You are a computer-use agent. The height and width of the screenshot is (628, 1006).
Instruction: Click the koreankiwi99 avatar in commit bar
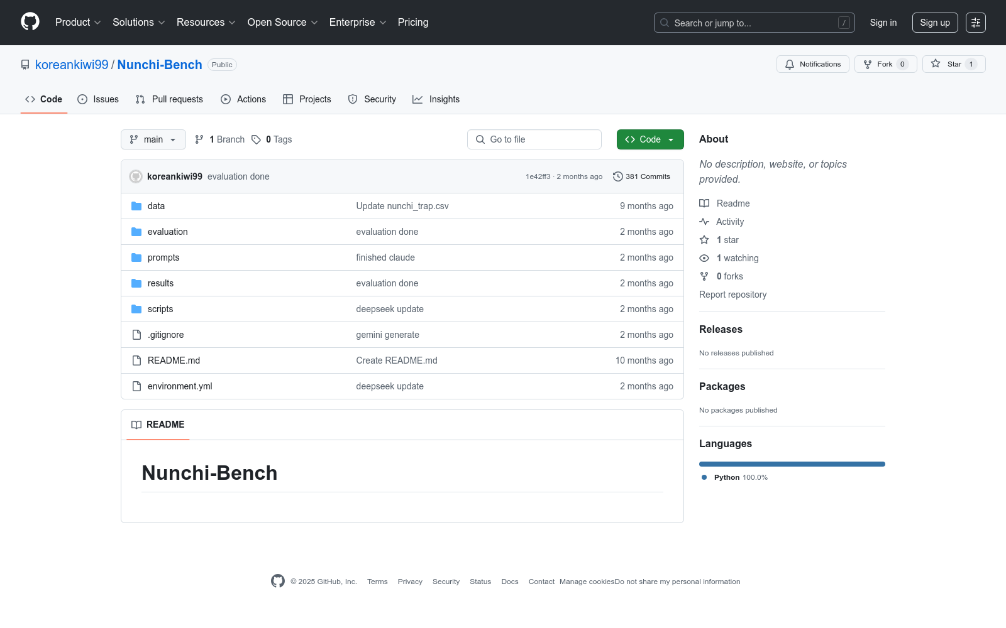click(136, 176)
